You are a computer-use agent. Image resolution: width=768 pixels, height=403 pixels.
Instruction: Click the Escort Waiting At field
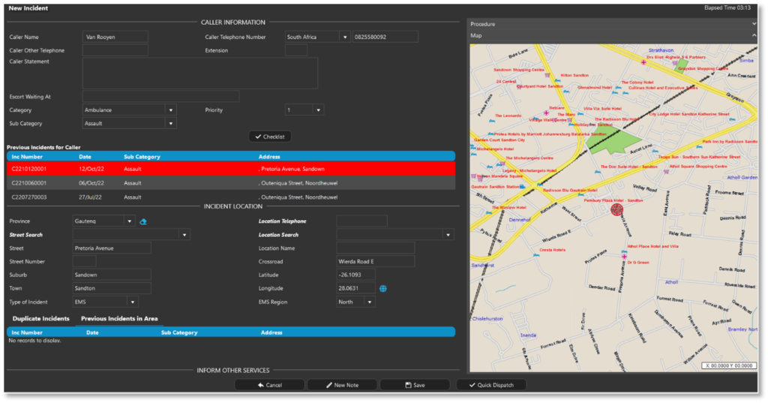(x=160, y=97)
